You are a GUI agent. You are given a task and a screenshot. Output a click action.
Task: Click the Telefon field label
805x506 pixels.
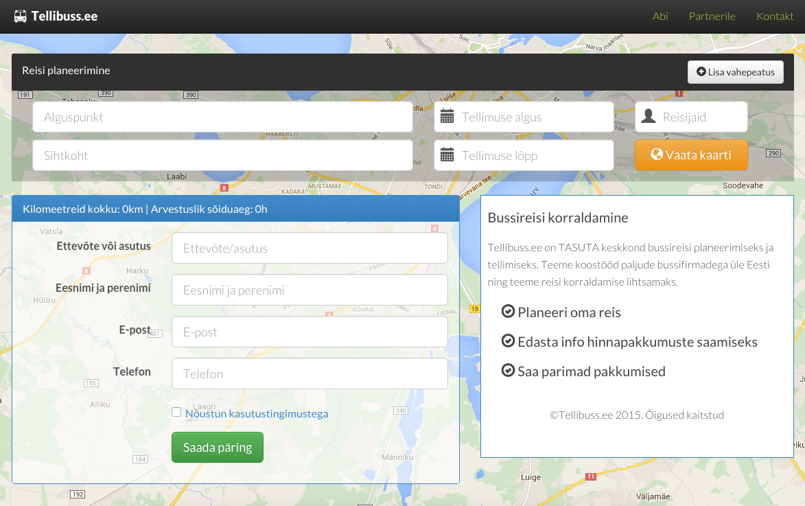pos(132,371)
